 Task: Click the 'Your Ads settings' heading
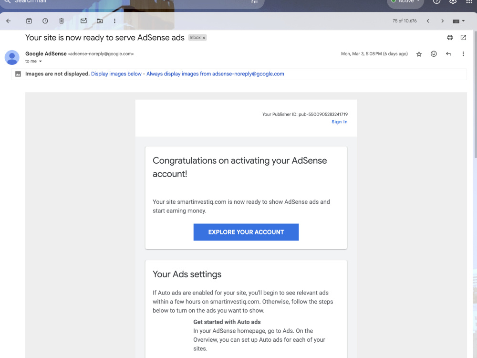(187, 274)
